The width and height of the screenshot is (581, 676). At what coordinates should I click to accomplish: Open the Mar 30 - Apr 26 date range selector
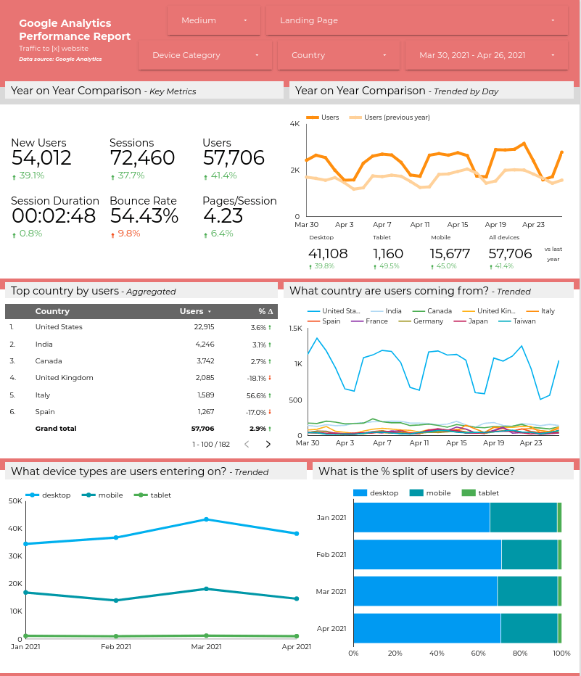point(486,54)
